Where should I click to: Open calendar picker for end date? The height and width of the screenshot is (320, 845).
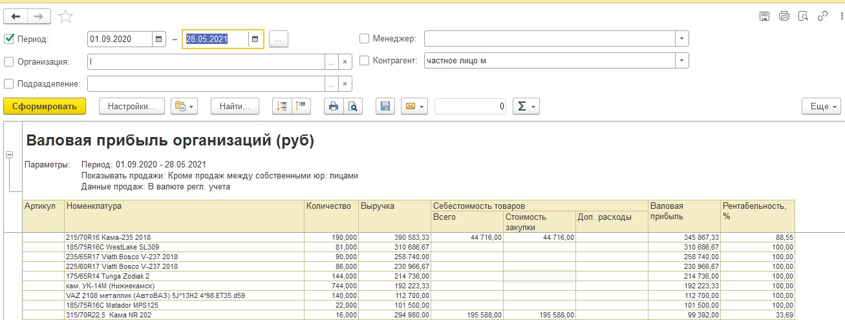[x=255, y=39]
